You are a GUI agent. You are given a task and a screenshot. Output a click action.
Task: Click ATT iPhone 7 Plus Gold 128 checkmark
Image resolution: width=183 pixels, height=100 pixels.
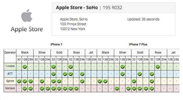coord(140,74)
